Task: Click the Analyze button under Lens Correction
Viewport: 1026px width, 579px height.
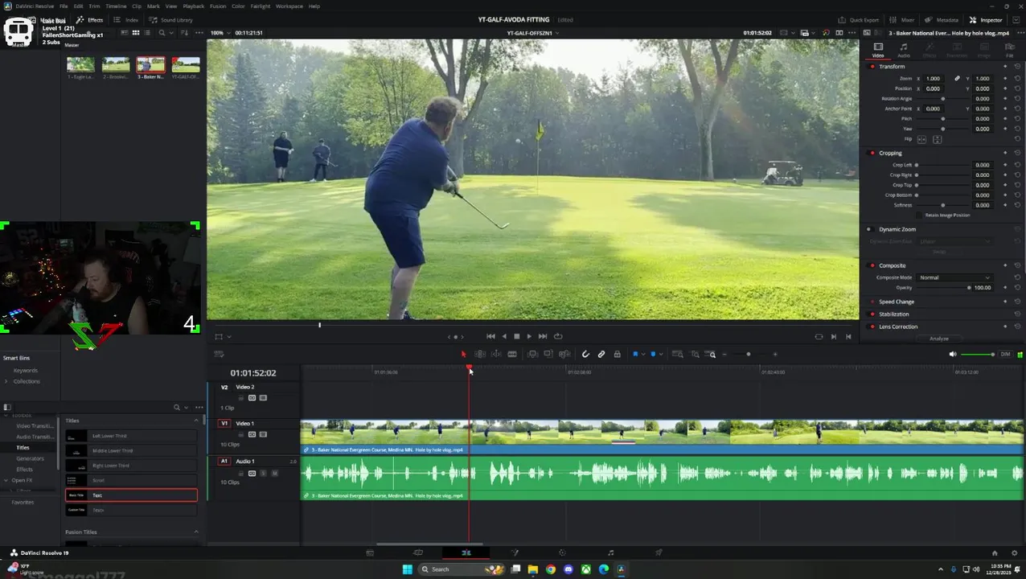Action: click(939, 339)
